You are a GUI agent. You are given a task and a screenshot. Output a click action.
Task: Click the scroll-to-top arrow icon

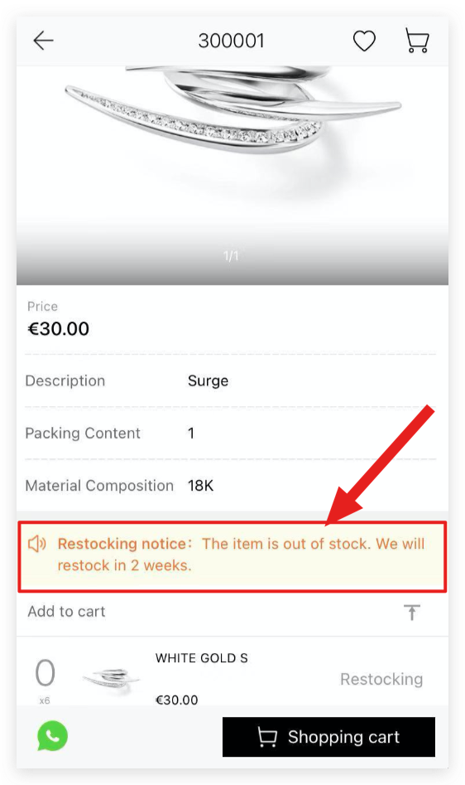[x=412, y=612]
